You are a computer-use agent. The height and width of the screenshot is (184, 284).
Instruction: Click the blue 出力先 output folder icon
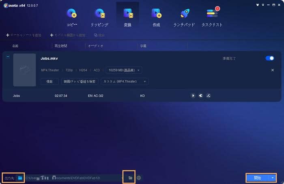tap(20, 178)
